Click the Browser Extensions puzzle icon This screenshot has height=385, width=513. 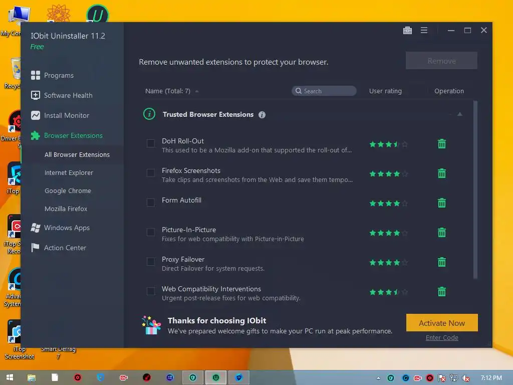(36, 135)
